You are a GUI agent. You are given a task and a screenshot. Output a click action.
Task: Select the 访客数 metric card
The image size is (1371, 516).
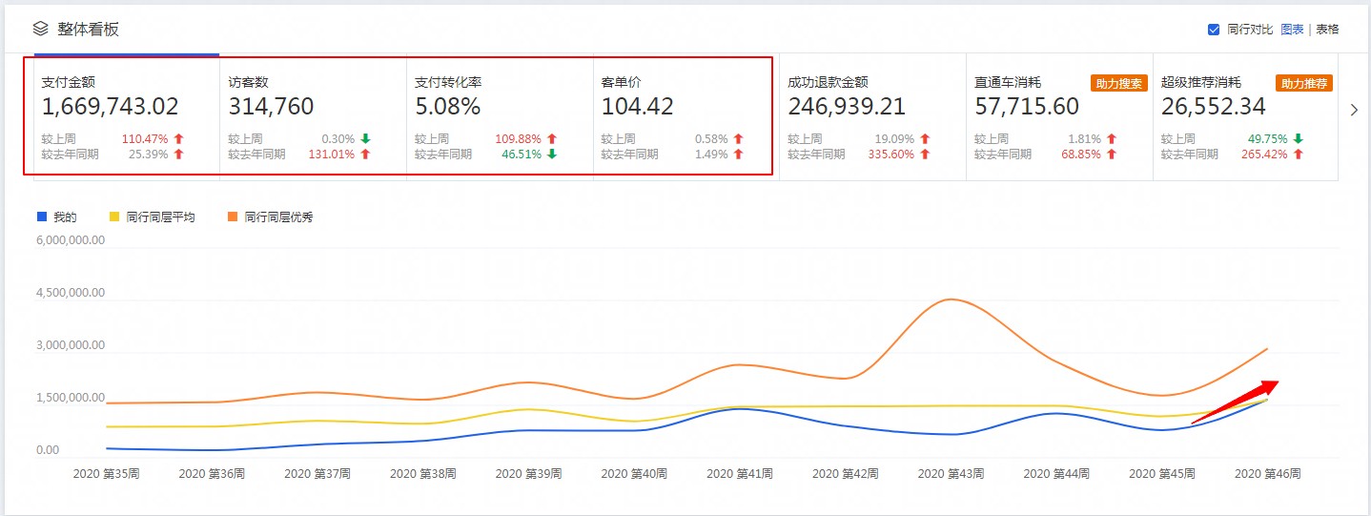tap(313, 117)
